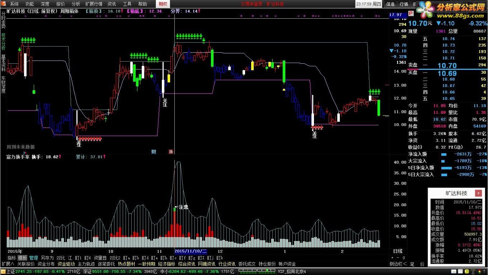Select the 模板 tab below the chart
The height and width of the screenshot is (275, 488).
[x=22, y=258]
